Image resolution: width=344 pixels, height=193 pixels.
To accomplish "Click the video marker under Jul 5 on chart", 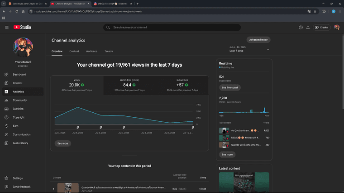I will [78, 127].
